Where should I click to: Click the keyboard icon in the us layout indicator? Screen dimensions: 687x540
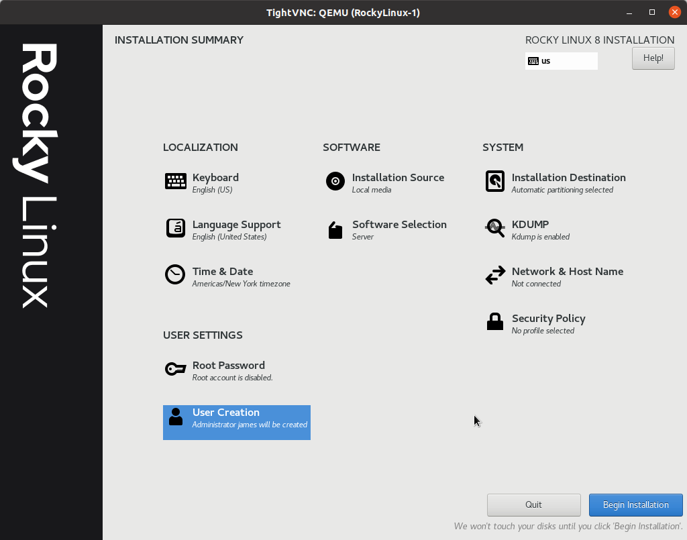(x=533, y=61)
